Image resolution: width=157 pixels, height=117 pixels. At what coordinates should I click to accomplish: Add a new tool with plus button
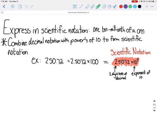point(147,6)
